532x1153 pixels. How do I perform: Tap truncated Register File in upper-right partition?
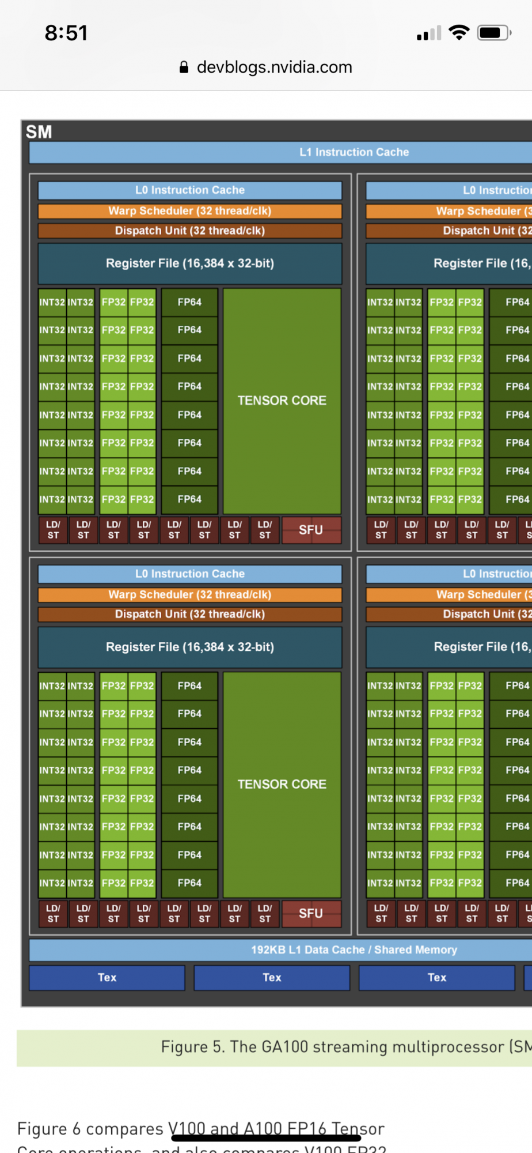click(x=449, y=263)
